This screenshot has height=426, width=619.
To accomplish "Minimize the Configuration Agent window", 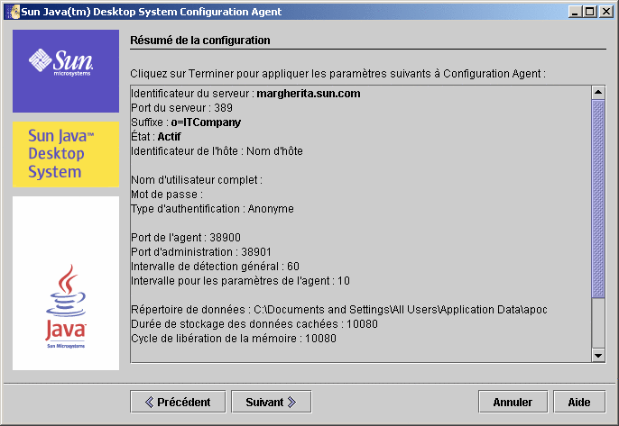I will pyautogui.click(x=575, y=12).
